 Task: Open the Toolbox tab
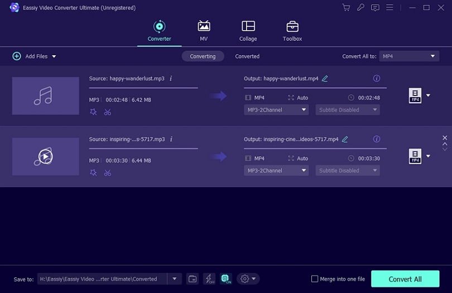pos(292,31)
